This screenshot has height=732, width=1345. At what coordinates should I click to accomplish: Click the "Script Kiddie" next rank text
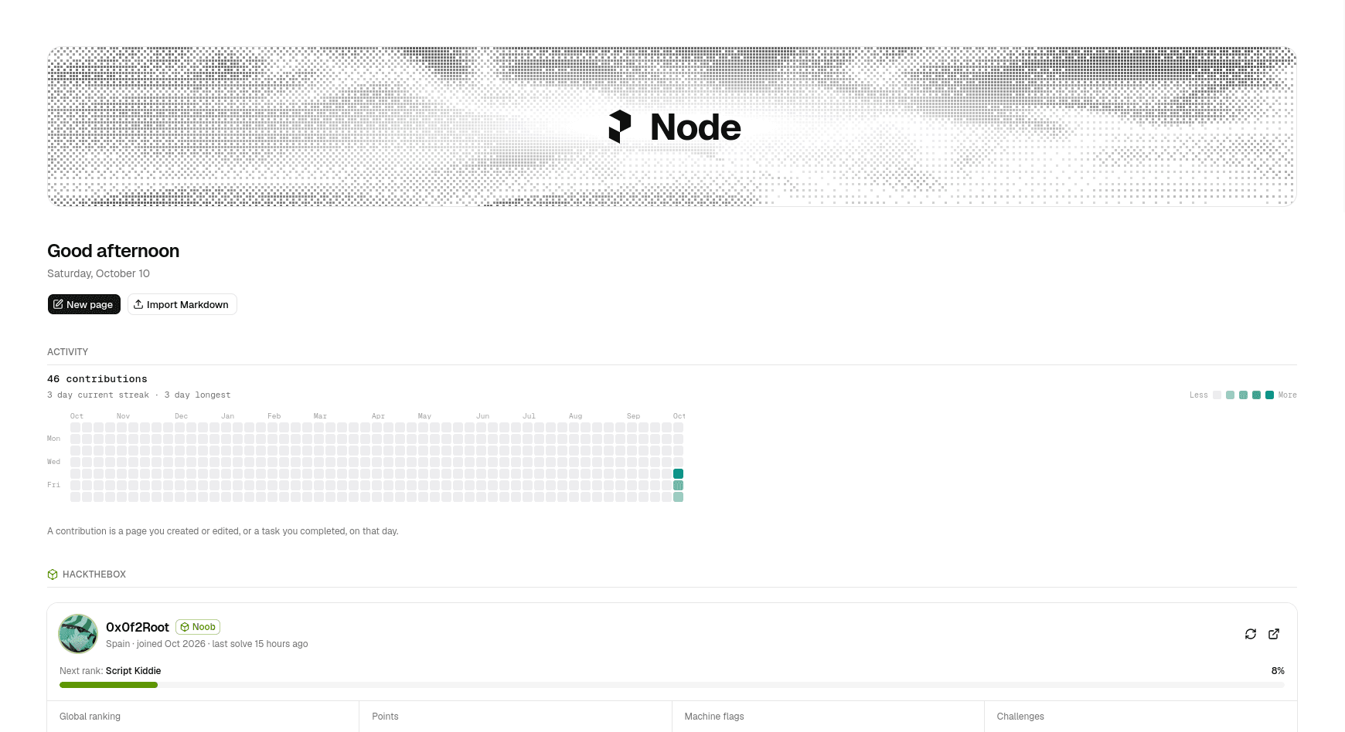click(x=133, y=671)
